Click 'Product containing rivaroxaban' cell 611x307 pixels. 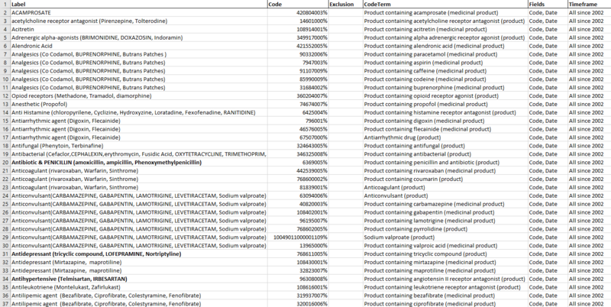pyautogui.click(x=445, y=170)
